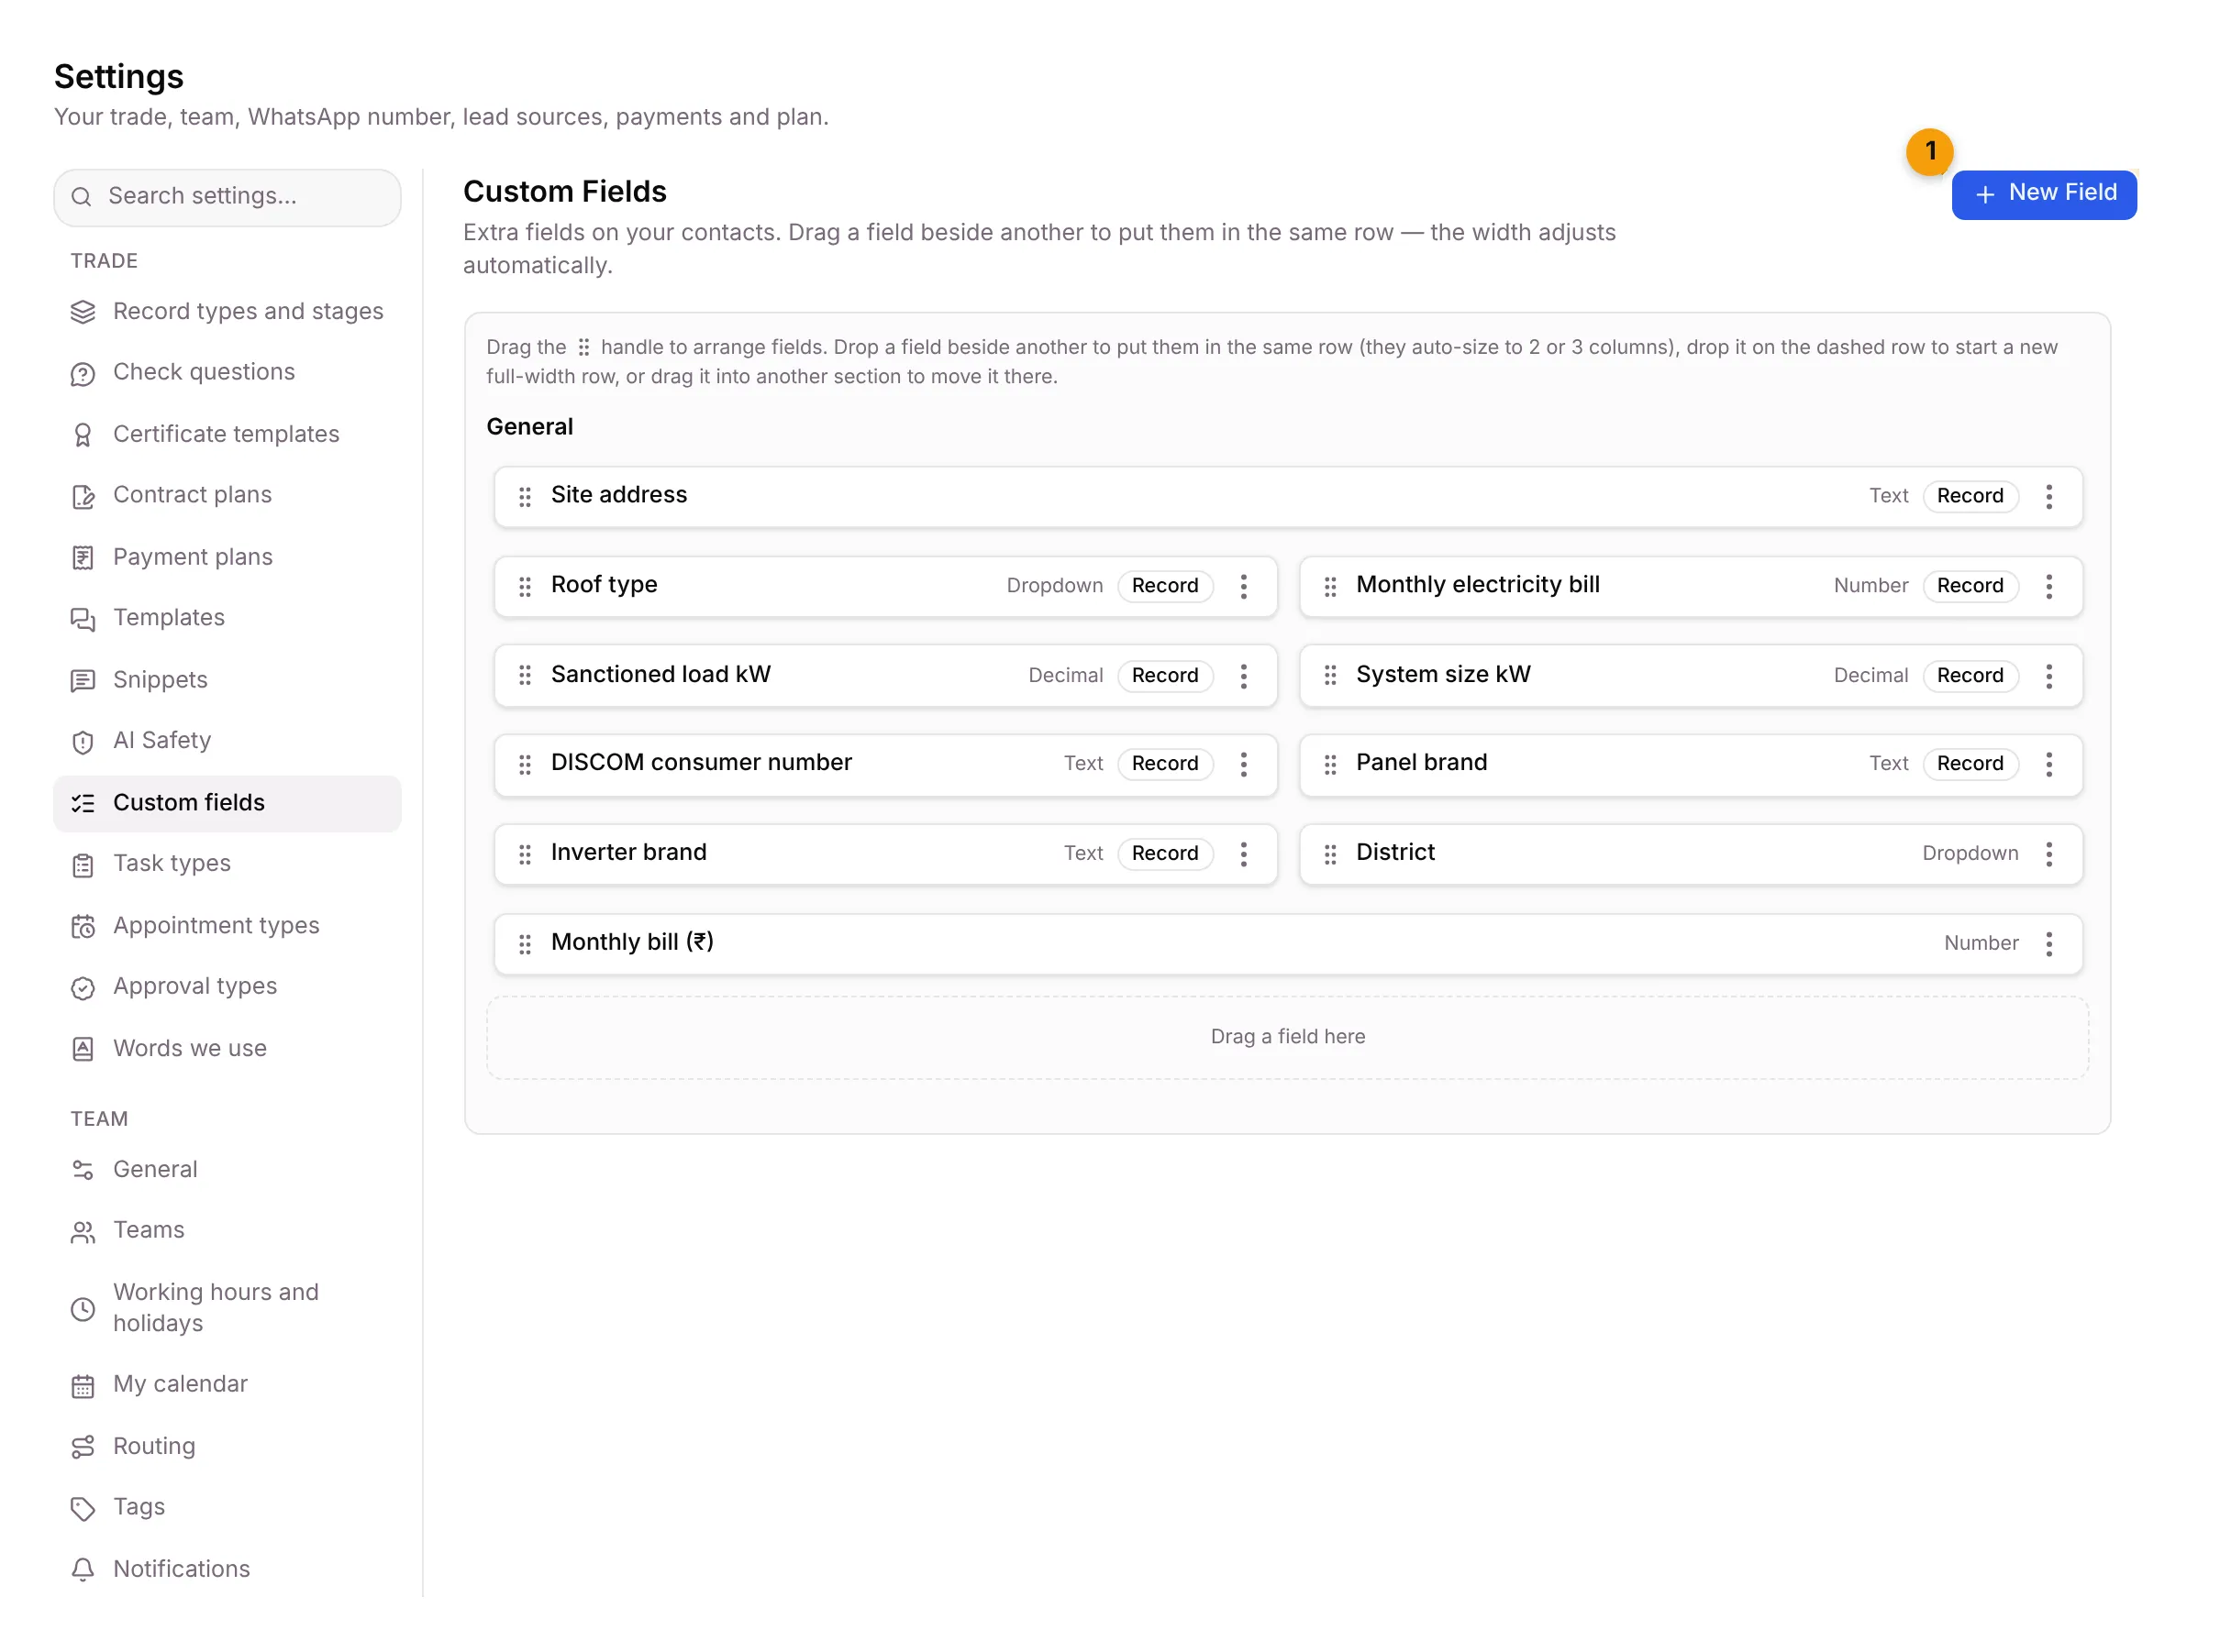The image size is (2220, 1652).
Task: Click the Inverter brand field name
Action: coord(628,853)
